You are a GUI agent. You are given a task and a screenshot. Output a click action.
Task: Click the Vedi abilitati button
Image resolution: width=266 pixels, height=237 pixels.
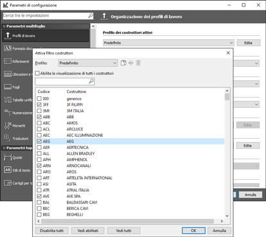(x=88, y=231)
